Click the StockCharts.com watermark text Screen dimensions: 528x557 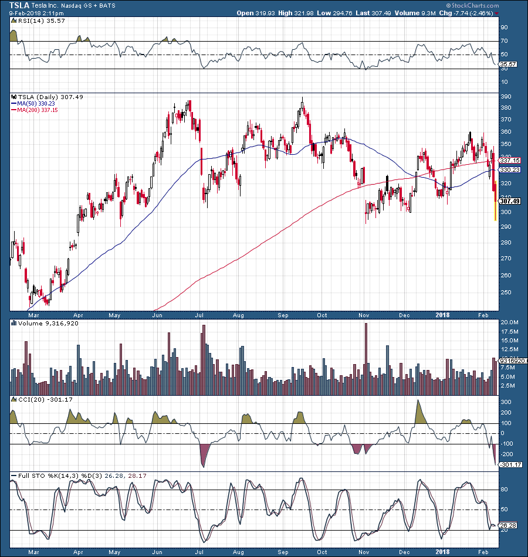coord(472,5)
